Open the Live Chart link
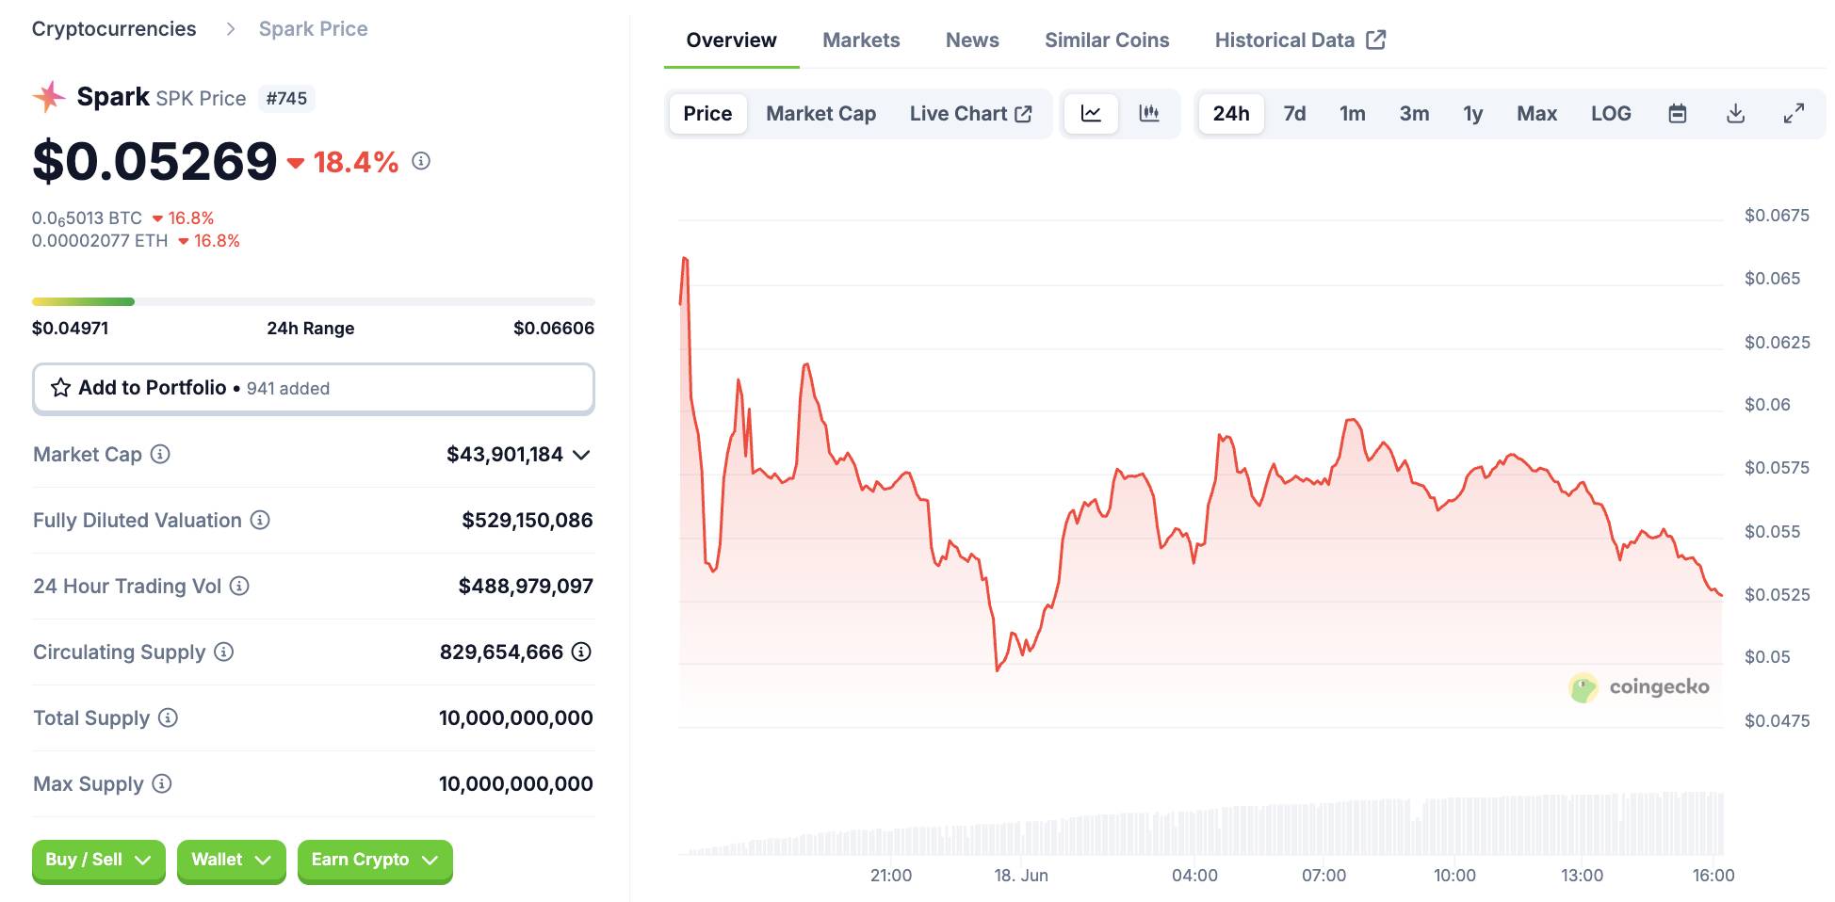 970,114
